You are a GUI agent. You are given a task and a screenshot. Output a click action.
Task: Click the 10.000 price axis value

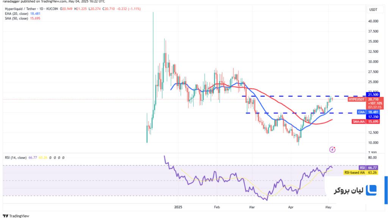point(373,143)
